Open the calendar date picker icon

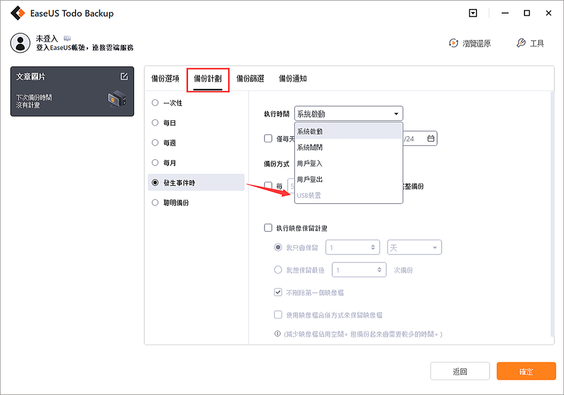[430, 138]
